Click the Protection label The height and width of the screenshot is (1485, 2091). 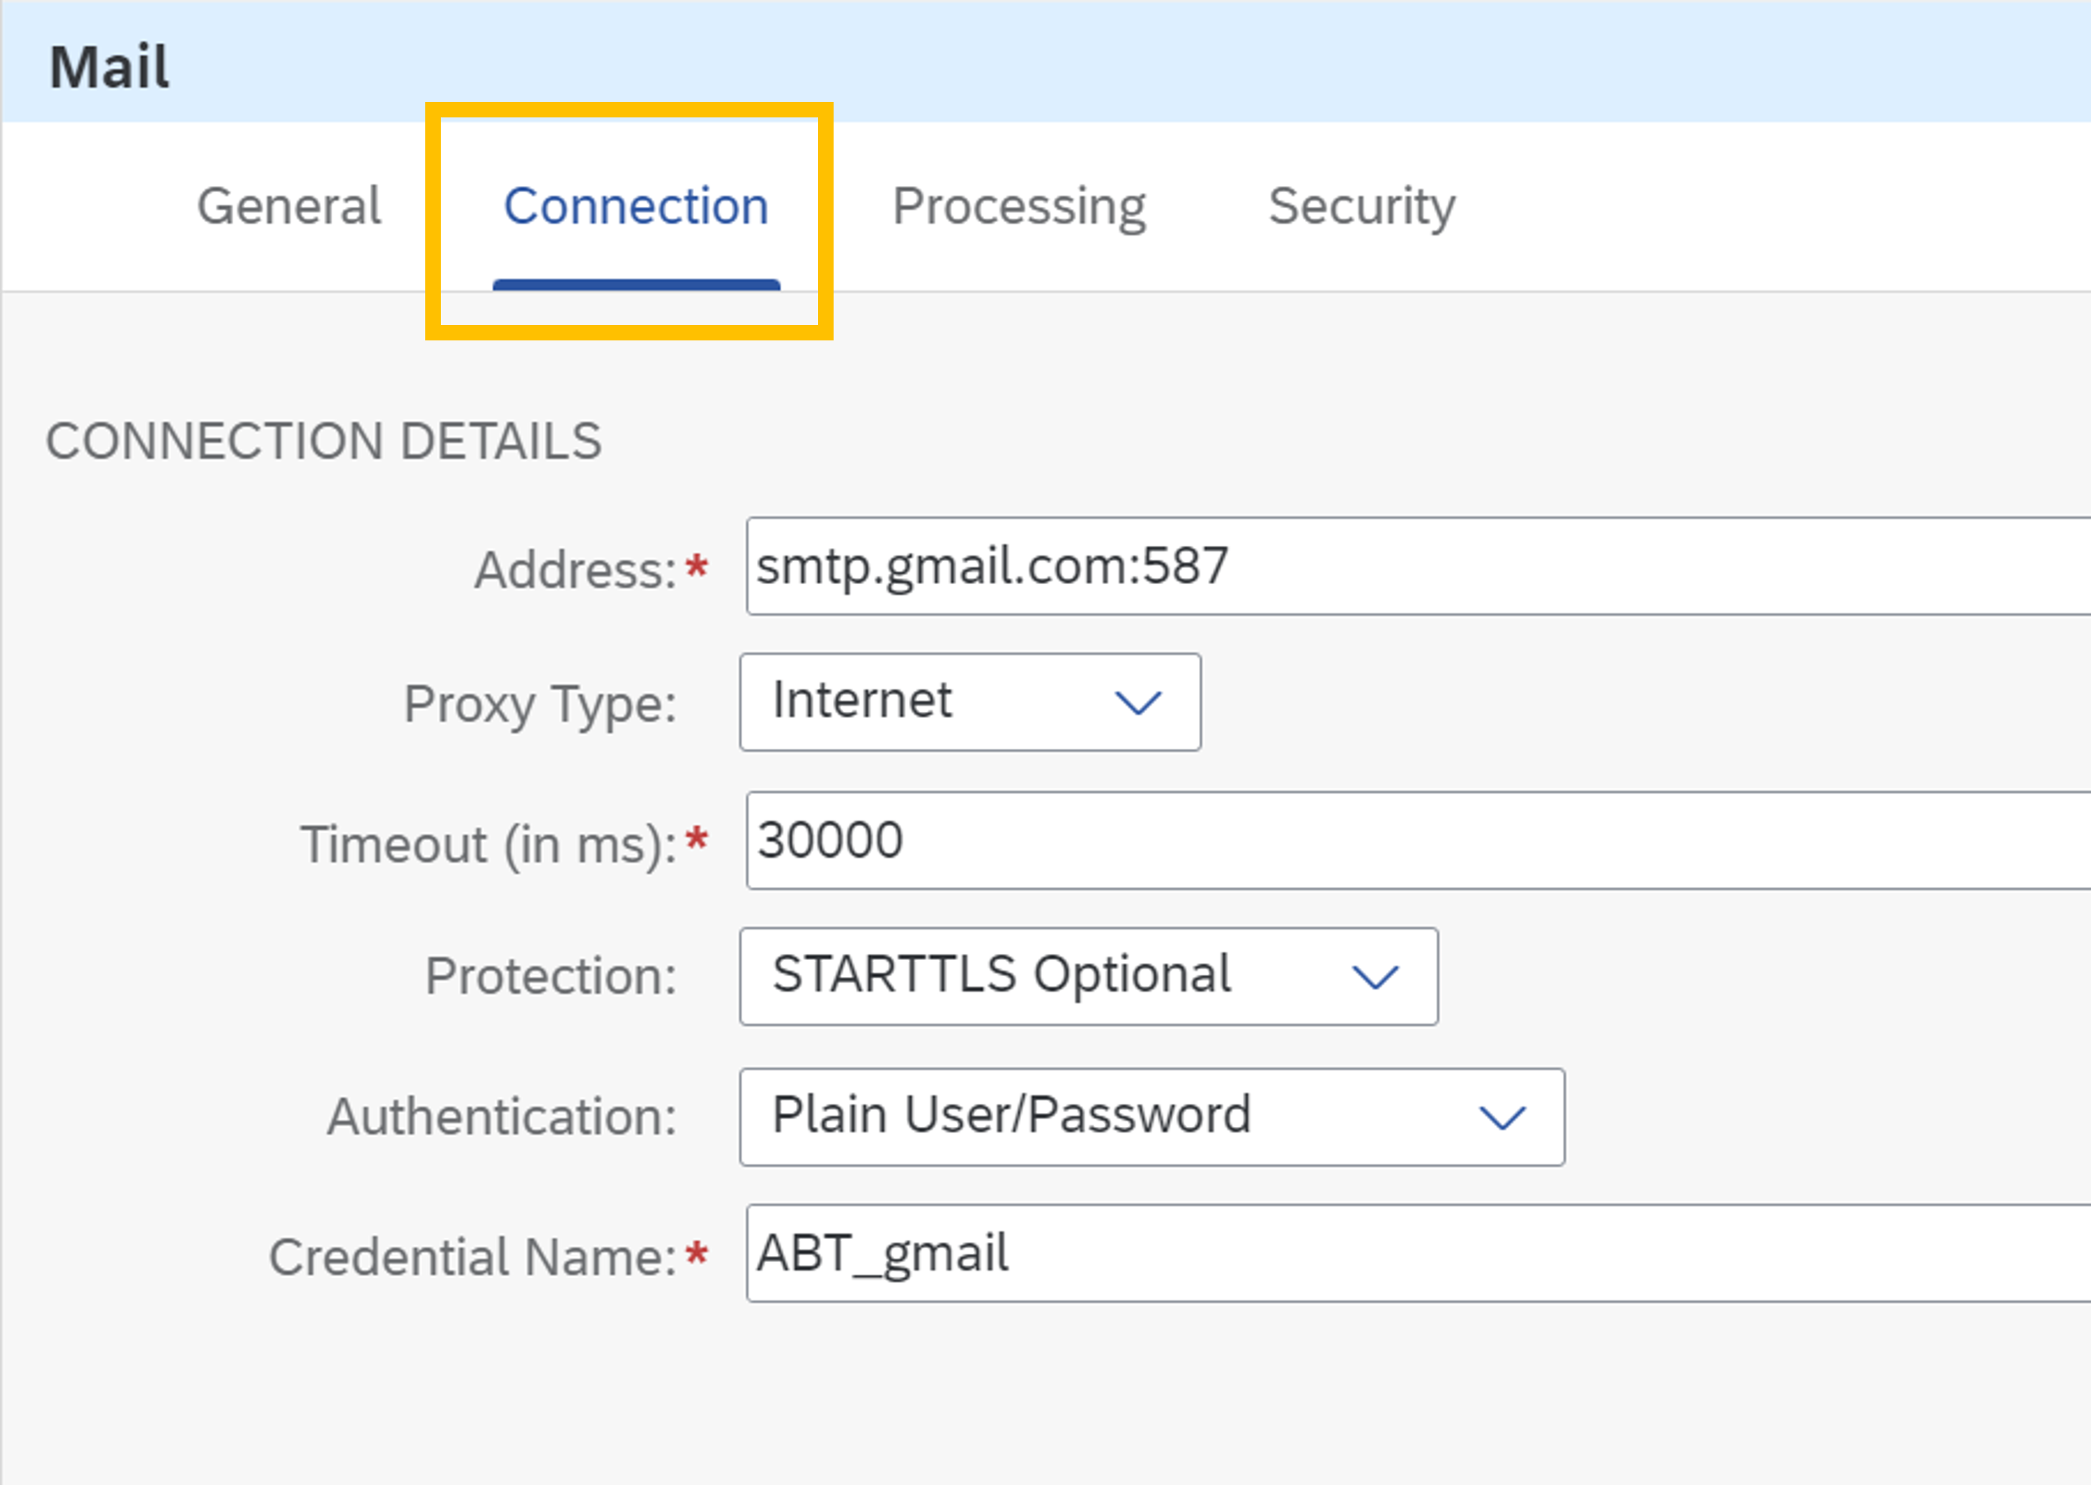(x=550, y=975)
